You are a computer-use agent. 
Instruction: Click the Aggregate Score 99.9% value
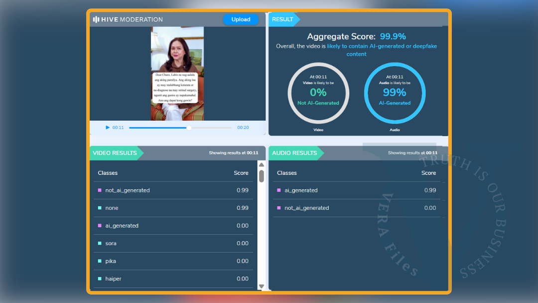393,37
